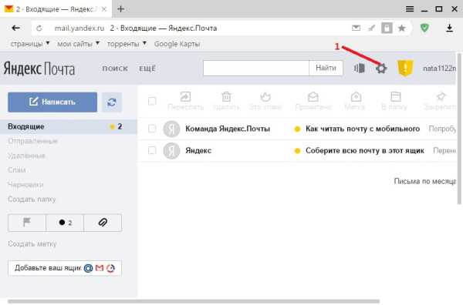Viewport: 463px width, 305px height.
Task: Filter messages with attachments via paperclip icon
Action: 103,223
